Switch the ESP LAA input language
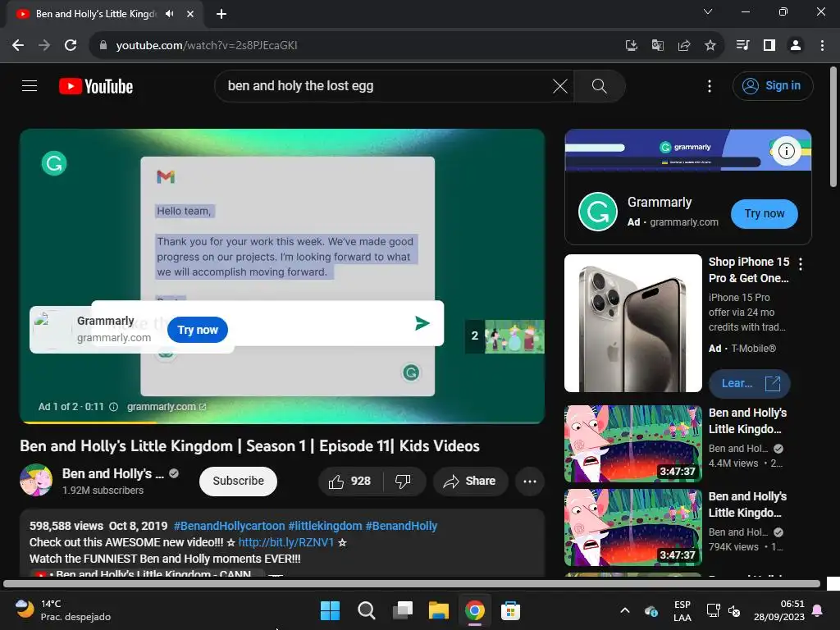This screenshot has width=840, height=630. tap(682, 610)
